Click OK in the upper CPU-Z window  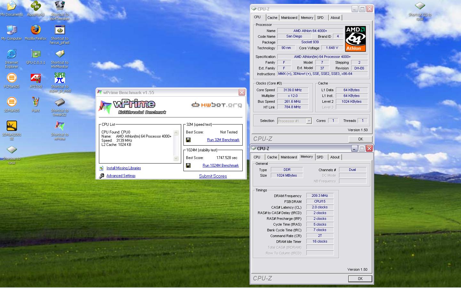point(360,139)
